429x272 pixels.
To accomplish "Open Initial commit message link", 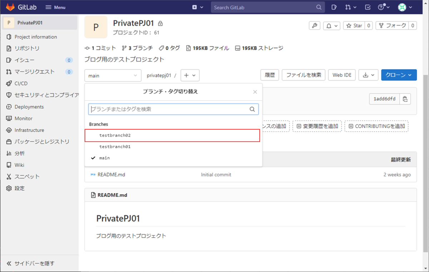I will (x=216, y=175).
